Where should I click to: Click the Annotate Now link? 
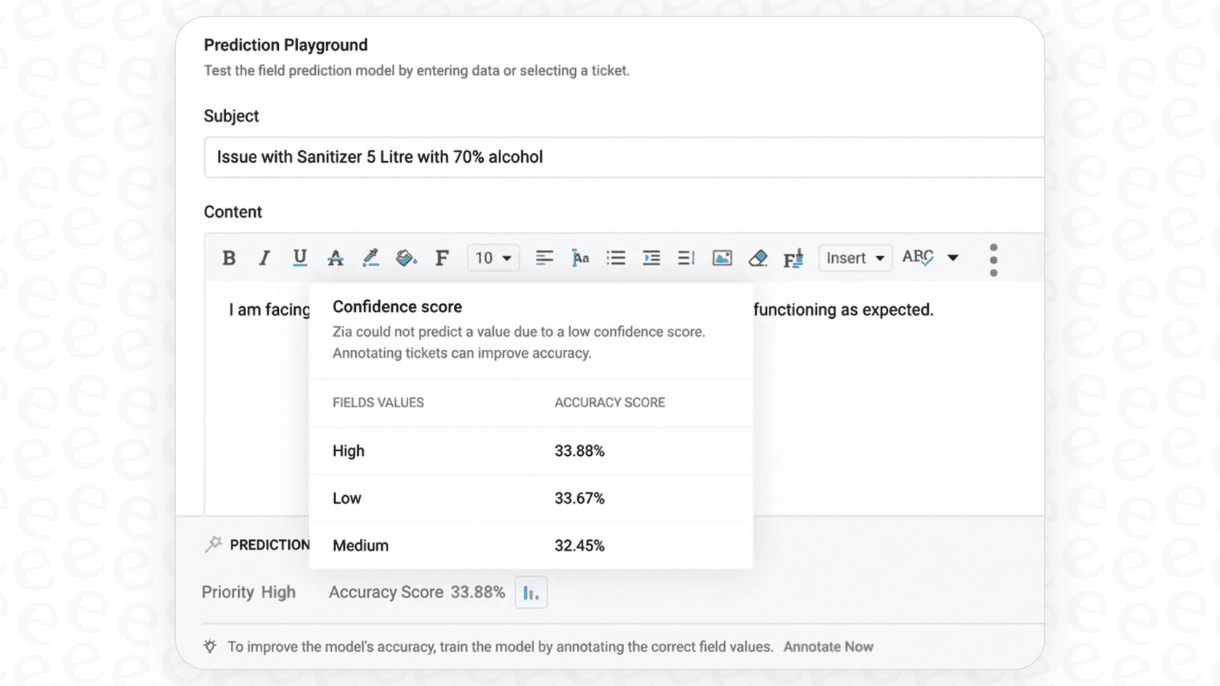point(828,646)
